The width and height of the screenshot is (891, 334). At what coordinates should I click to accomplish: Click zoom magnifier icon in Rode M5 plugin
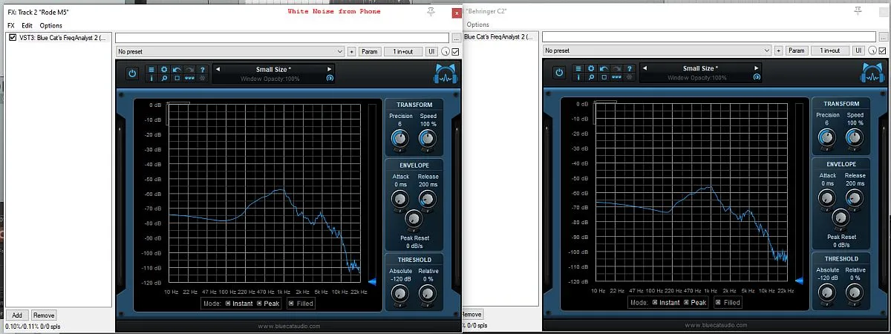[164, 78]
